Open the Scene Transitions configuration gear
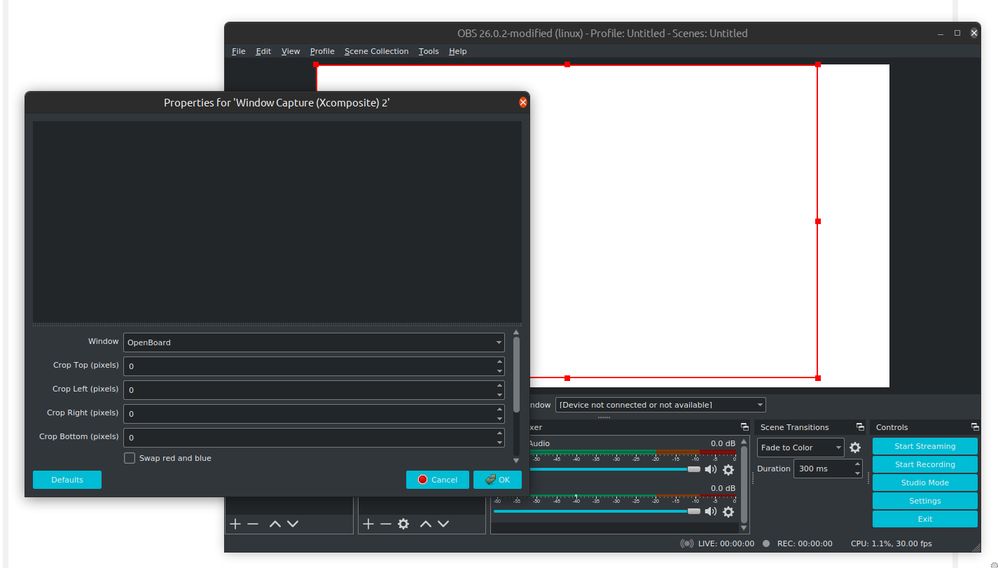998x568 pixels. (x=855, y=448)
